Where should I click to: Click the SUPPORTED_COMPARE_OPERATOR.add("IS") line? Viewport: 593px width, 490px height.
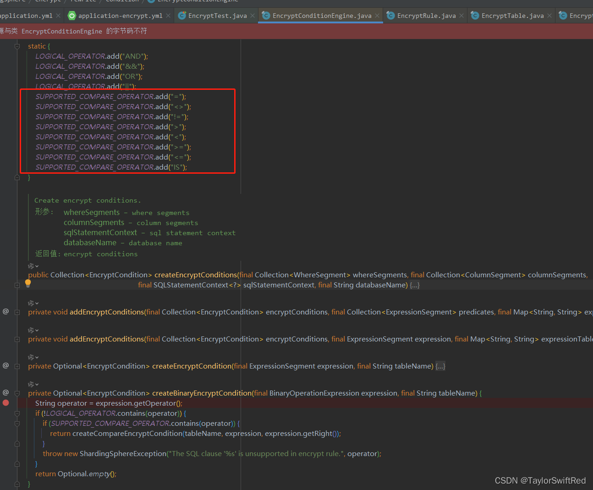click(111, 167)
